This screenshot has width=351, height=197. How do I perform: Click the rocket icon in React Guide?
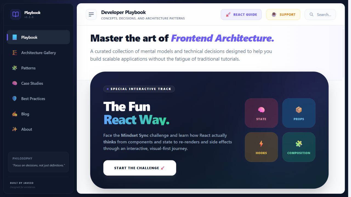228,15
